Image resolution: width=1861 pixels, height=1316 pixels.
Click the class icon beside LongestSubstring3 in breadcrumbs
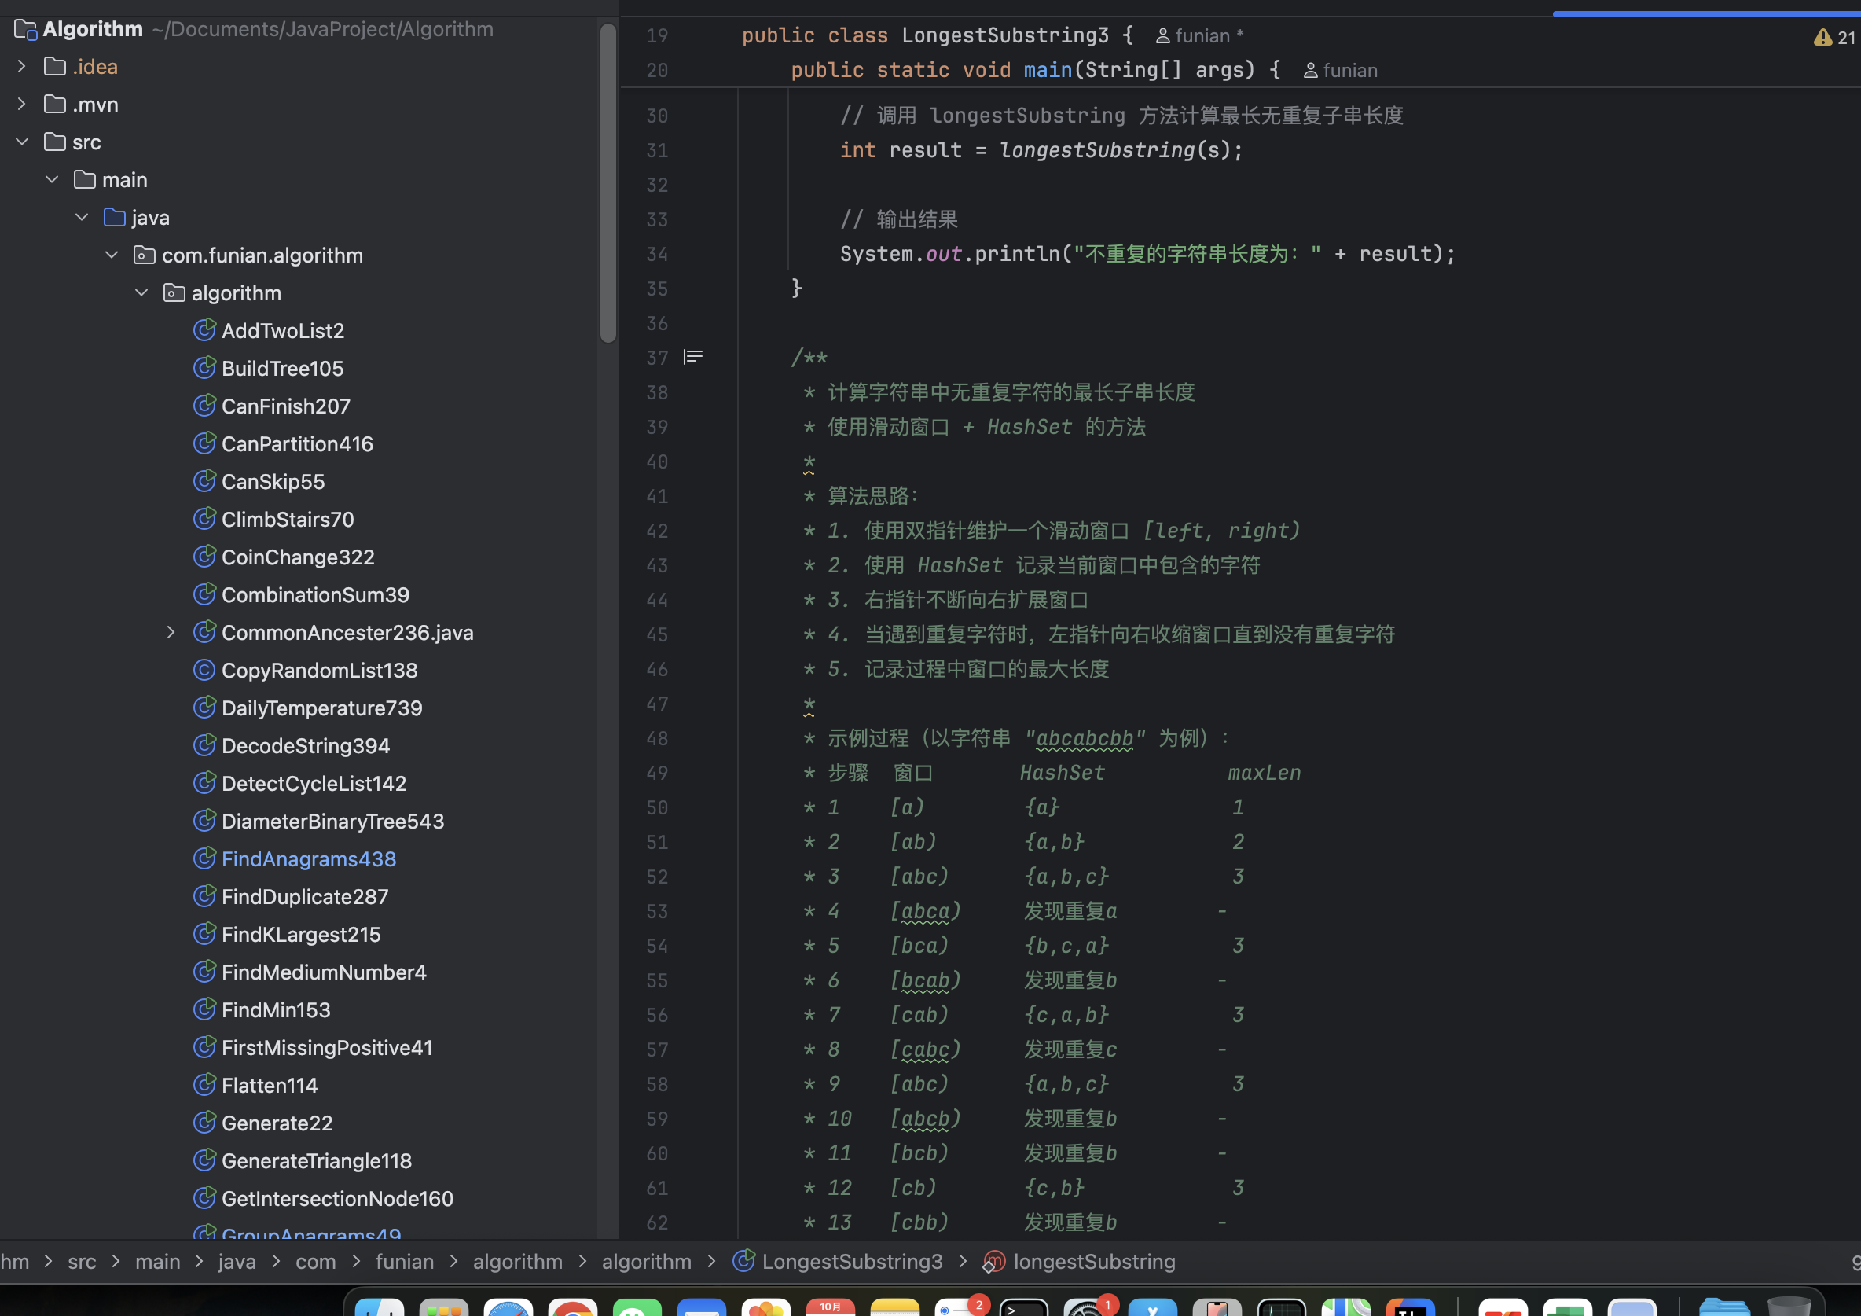pos(744,1262)
